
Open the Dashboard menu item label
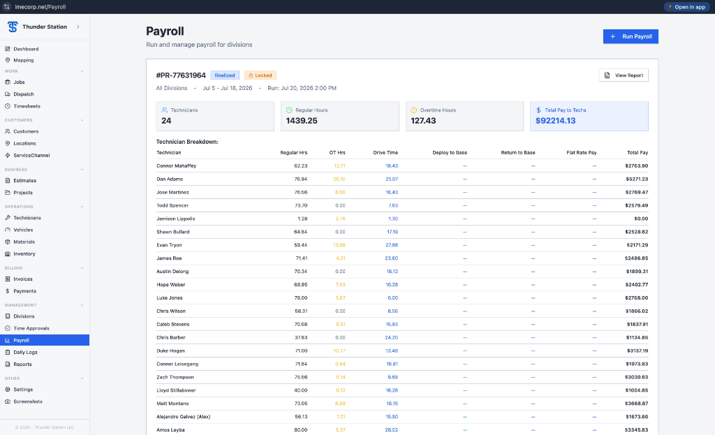pyautogui.click(x=26, y=49)
